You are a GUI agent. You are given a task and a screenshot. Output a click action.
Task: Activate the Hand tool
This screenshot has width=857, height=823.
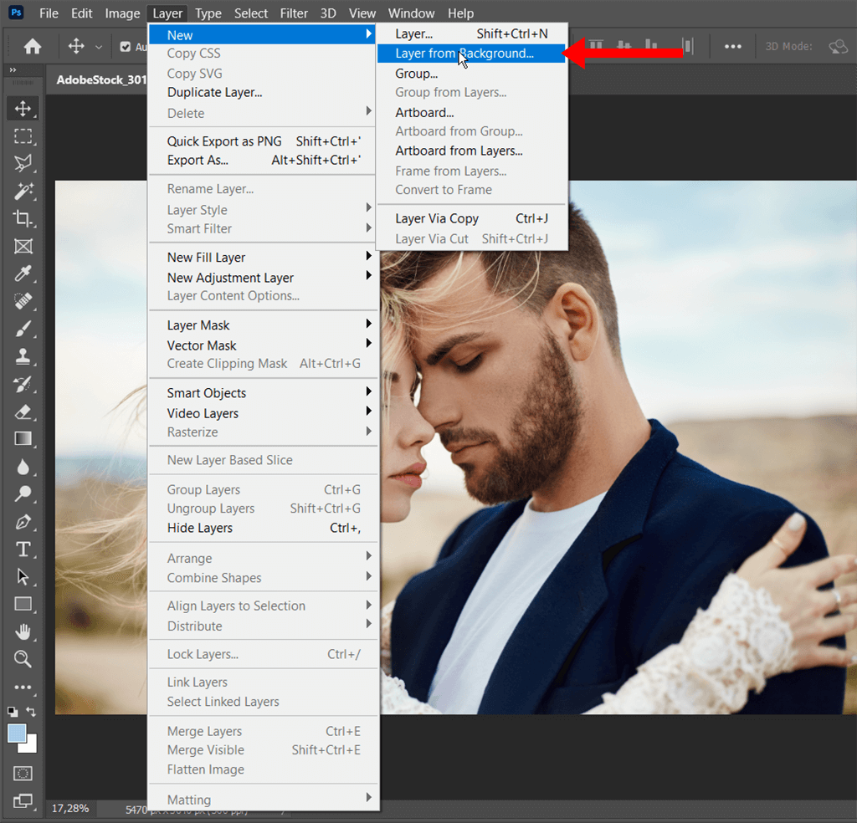tap(23, 631)
